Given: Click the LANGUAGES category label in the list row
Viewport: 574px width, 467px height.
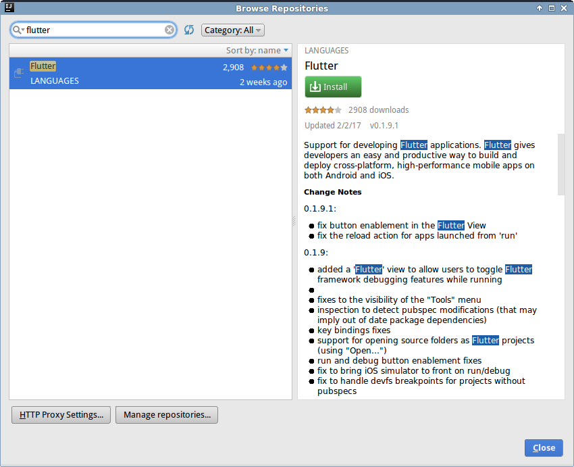Looking at the screenshot, I should 55,81.
